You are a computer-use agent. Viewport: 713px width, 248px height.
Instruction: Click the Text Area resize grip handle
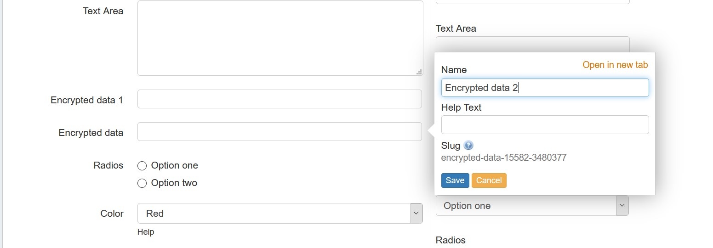coord(419,72)
